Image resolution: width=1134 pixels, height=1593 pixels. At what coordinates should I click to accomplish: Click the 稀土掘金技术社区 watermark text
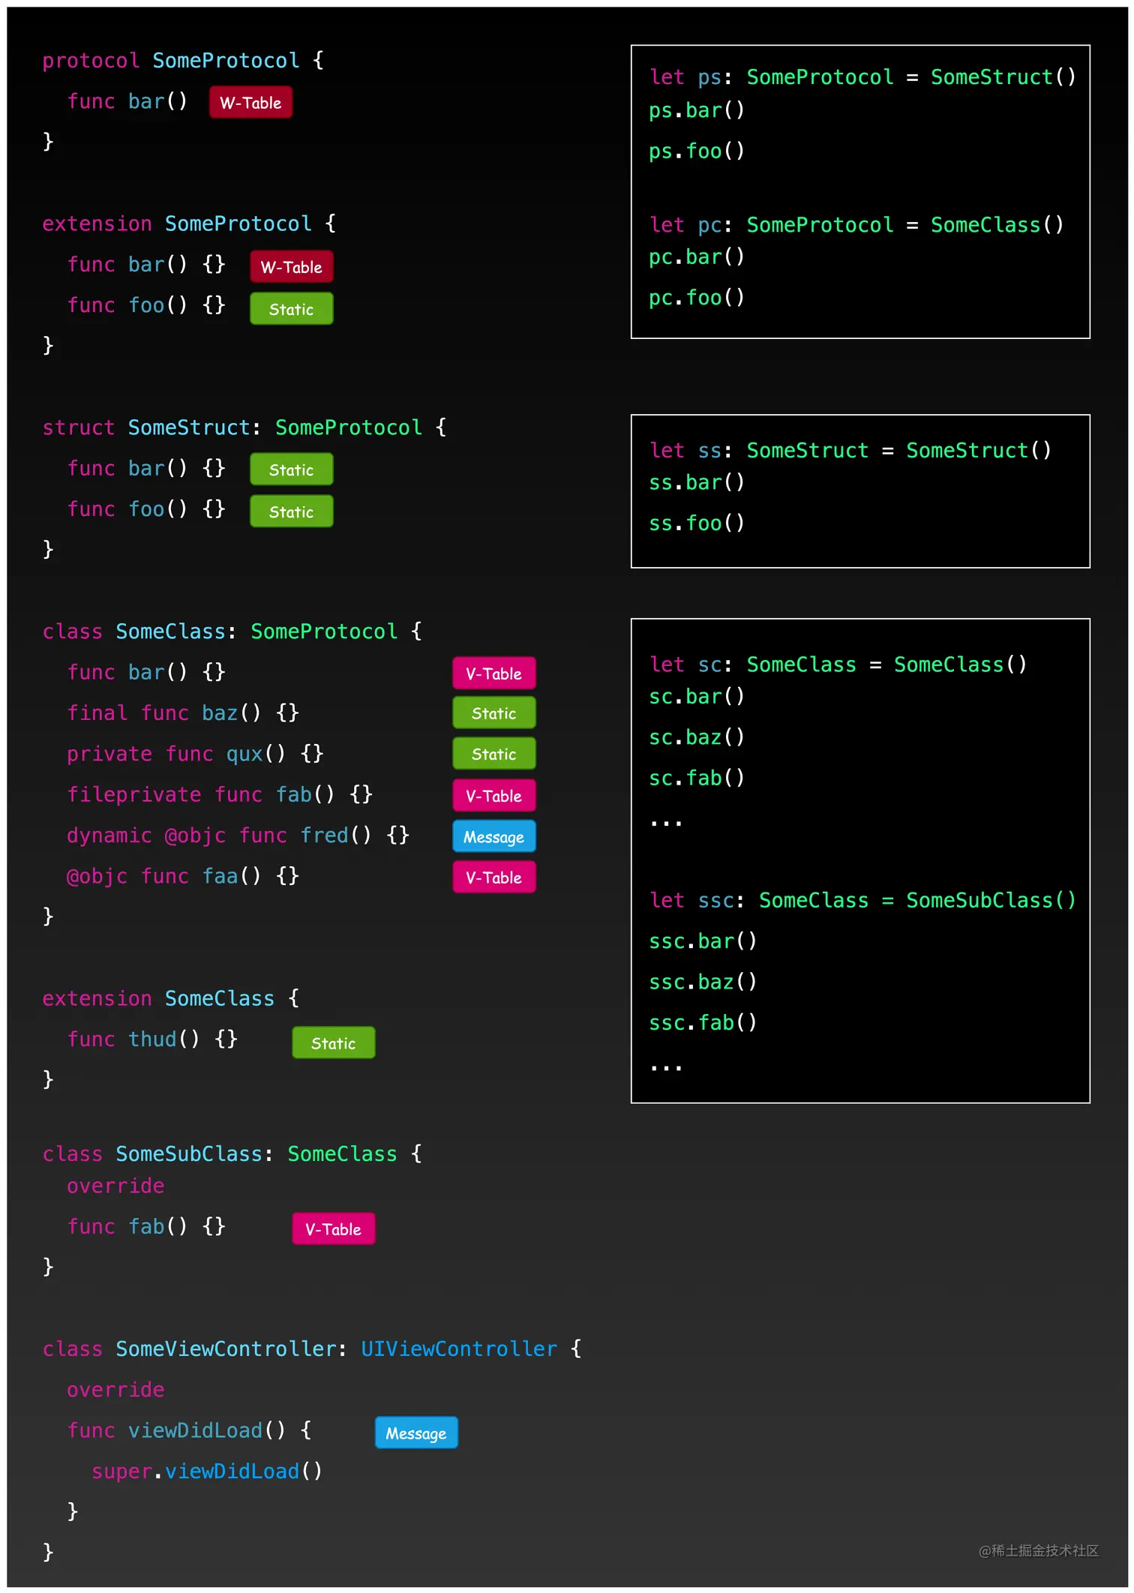(1039, 1550)
